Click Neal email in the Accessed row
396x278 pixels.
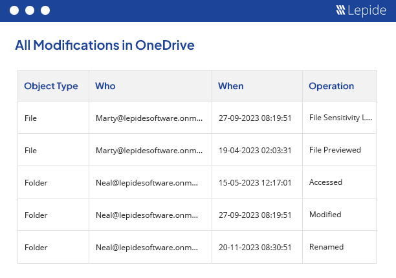click(x=147, y=183)
